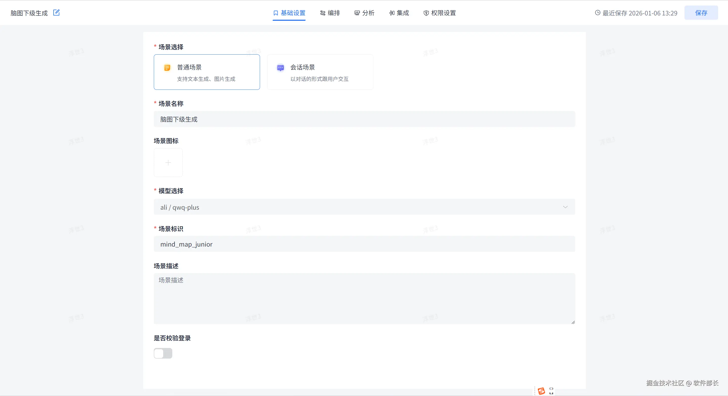
Task: Select the 普通场景 scene card
Action: (x=207, y=72)
